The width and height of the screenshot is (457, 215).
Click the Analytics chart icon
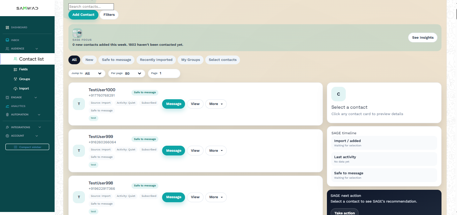pos(7,106)
